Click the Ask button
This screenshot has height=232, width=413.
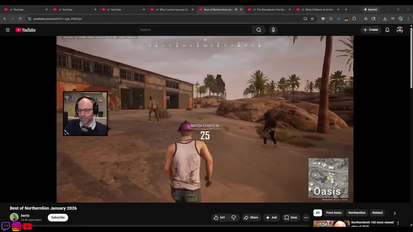271,217
